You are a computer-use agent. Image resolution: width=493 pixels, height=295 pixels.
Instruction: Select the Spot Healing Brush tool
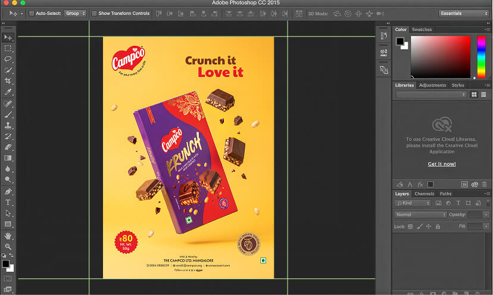pos(8,104)
